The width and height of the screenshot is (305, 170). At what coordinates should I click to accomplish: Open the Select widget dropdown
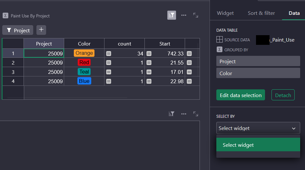[258, 128]
